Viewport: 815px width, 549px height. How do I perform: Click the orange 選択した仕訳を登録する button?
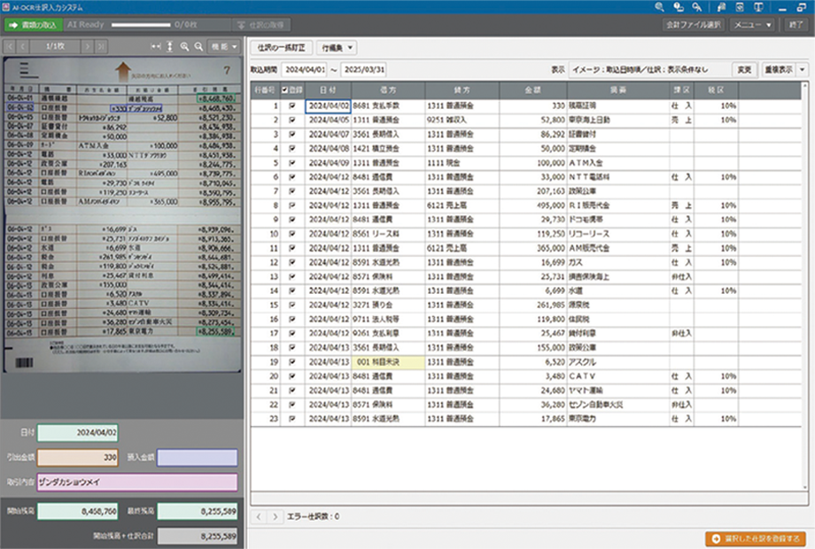[756, 538]
